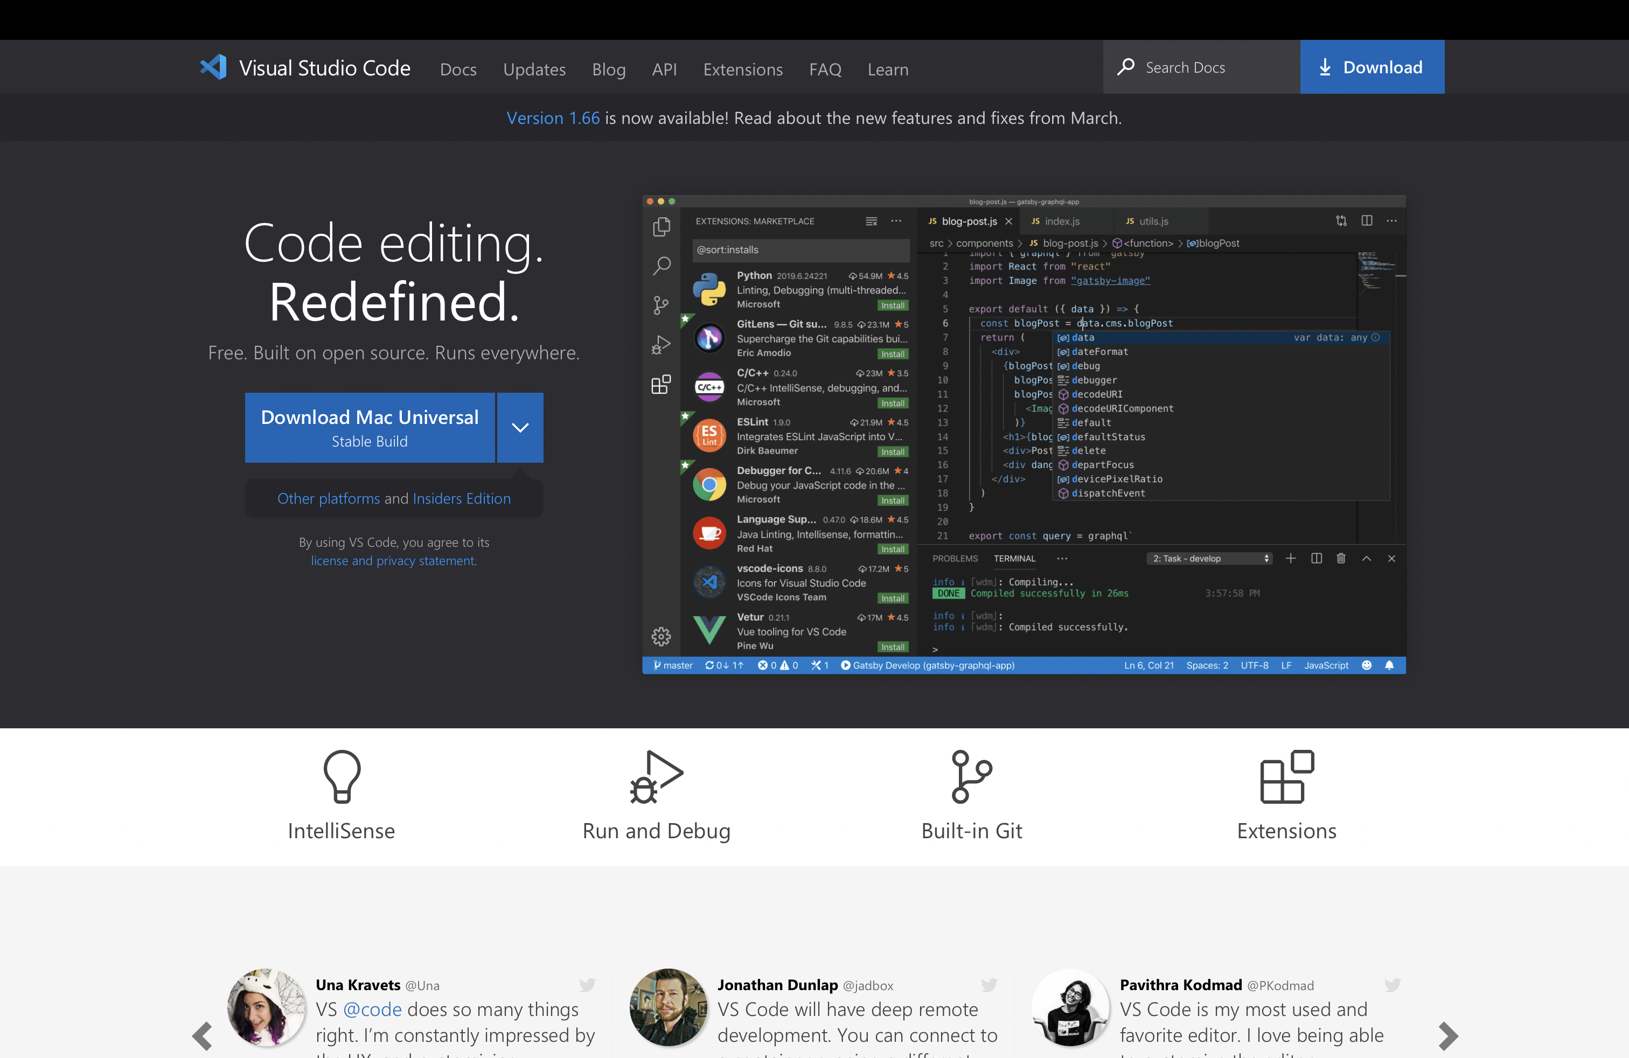Click the kill terminal trash icon
This screenshot has width=1629, height=1058.
pos(1341,559)
